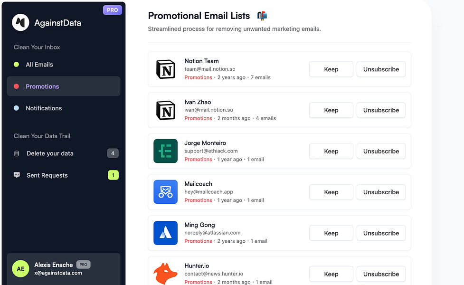This screenshot has height=285, width=464.
Task: Click the chat icon beside Sent Requests
Action: (17, 175)
